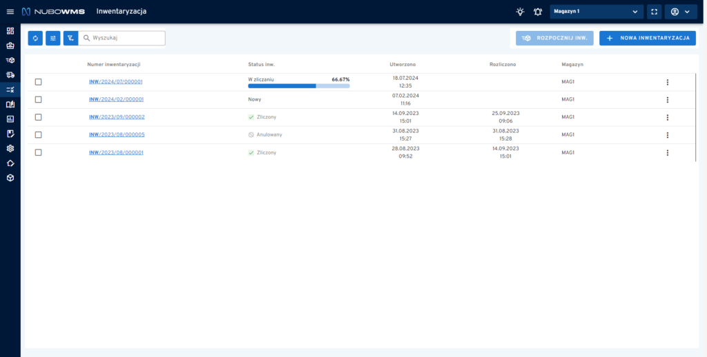Image resolution: width=707 pixels, height=357 pixels.
Task: Open the dashboard icon in the sidebar
Action: pos(10,31)
